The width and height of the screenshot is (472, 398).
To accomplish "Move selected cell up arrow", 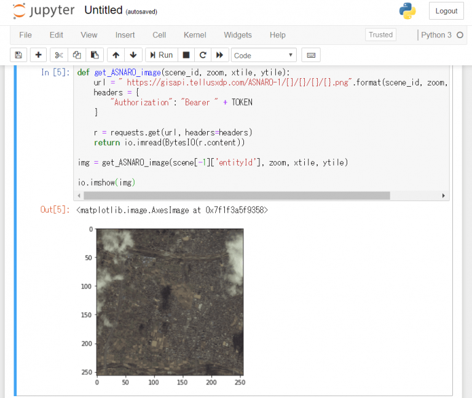I will click(x=116, y=55).
